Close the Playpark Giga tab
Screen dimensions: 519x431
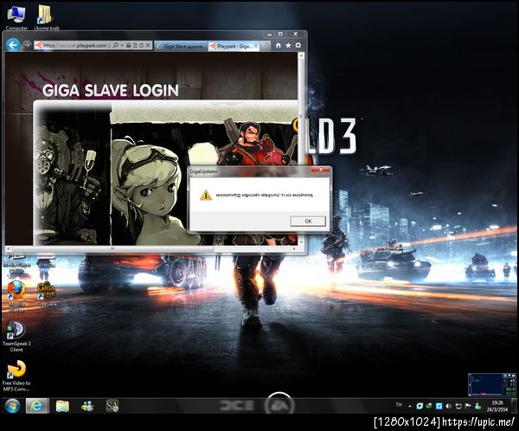256,46
